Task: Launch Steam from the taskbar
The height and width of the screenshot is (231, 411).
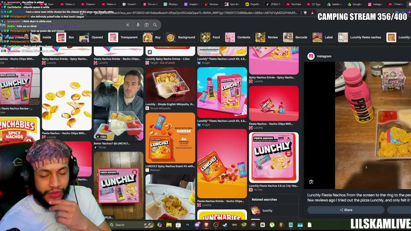Action: click(225, 225)
